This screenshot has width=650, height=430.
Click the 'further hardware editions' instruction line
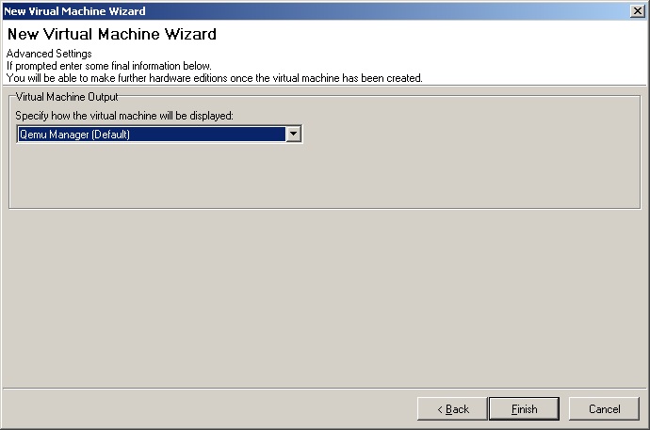coord(214,78)
